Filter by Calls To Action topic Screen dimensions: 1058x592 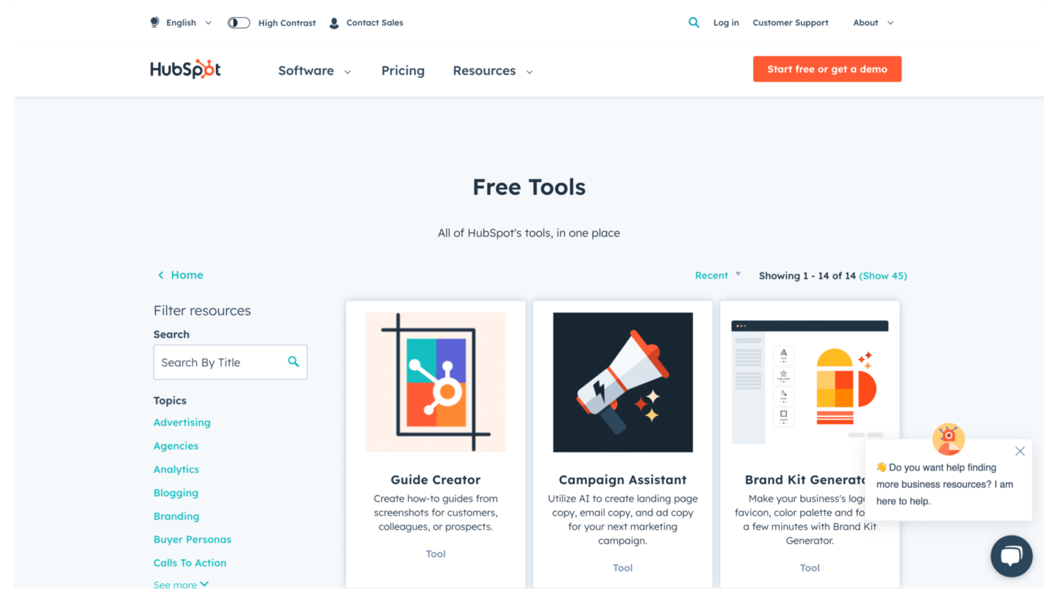point(190,563)
